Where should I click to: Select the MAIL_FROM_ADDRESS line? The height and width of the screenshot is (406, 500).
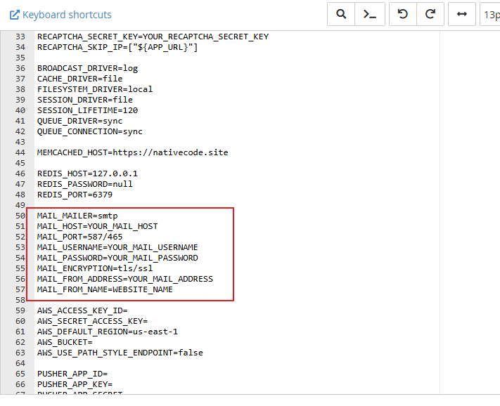coord(124,279)
